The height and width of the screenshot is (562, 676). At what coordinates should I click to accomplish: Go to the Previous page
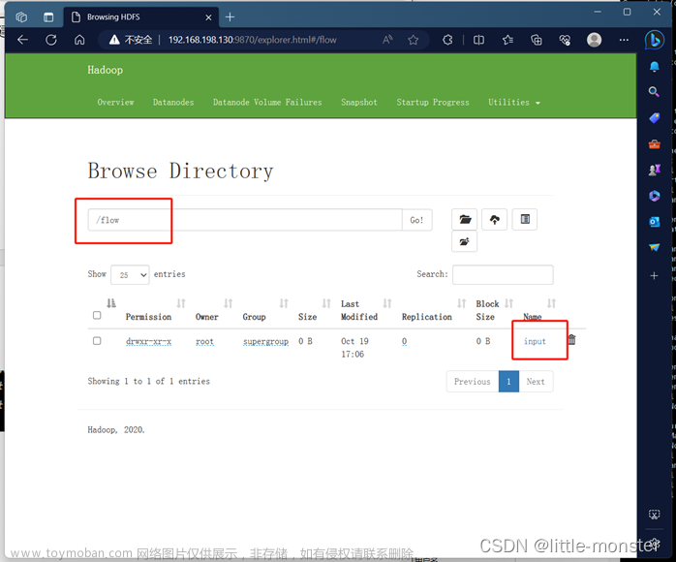click(473, 381)
